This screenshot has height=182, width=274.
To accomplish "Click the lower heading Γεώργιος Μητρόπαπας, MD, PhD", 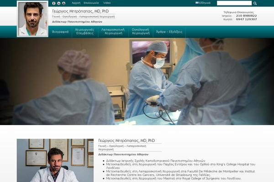I will pyautogui.click(x=126, y=141).
